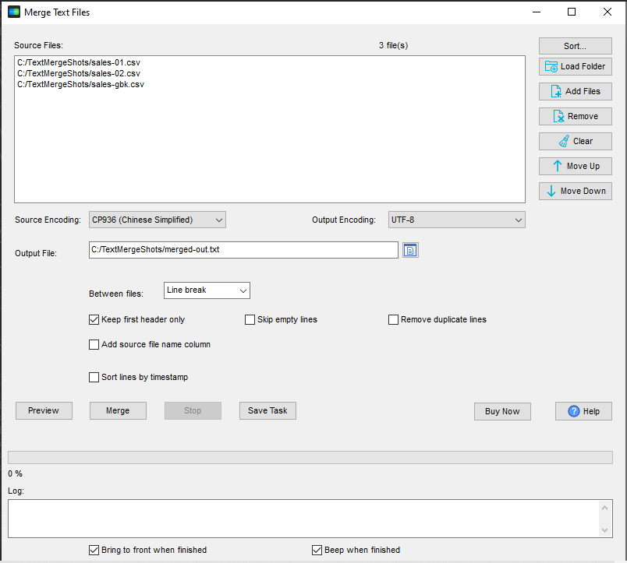627x563 pixels.
Task: Click the 0 % progress label
Action: [15, 474]
